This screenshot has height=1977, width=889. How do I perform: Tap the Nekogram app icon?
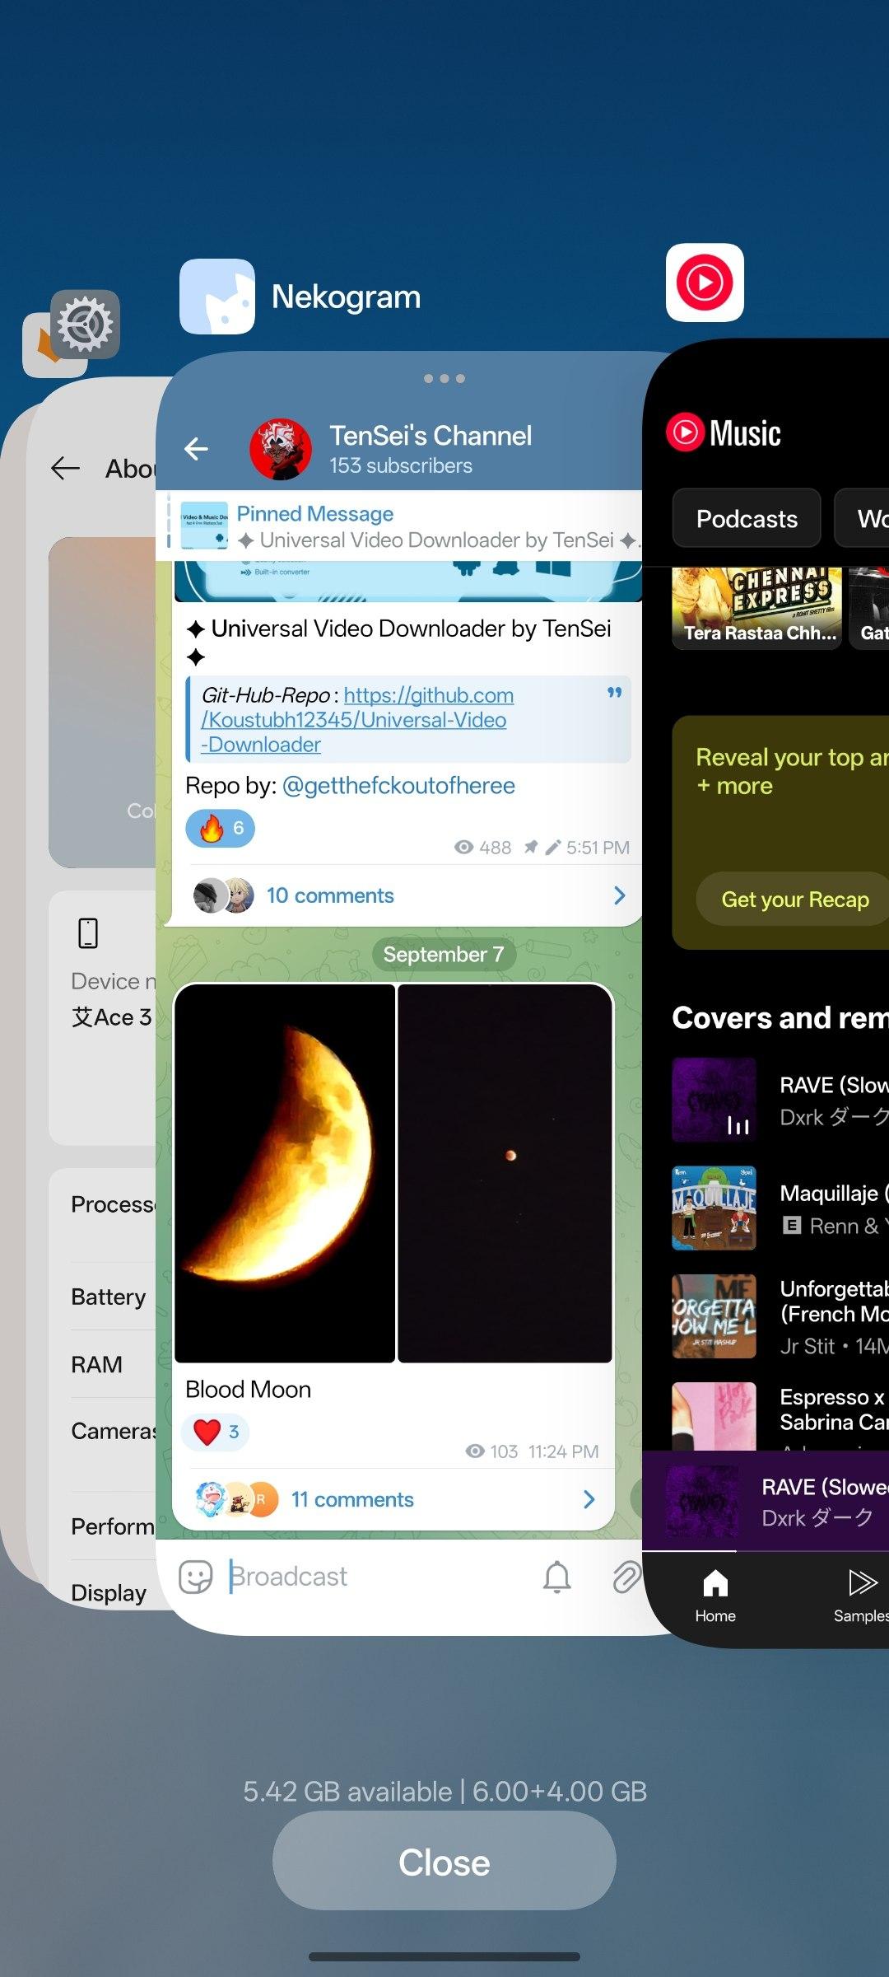pyautogui.click(x=217, y=297)
